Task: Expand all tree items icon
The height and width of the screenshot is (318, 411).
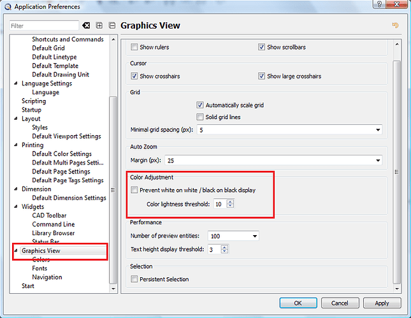Action: [x=99, y=25]
